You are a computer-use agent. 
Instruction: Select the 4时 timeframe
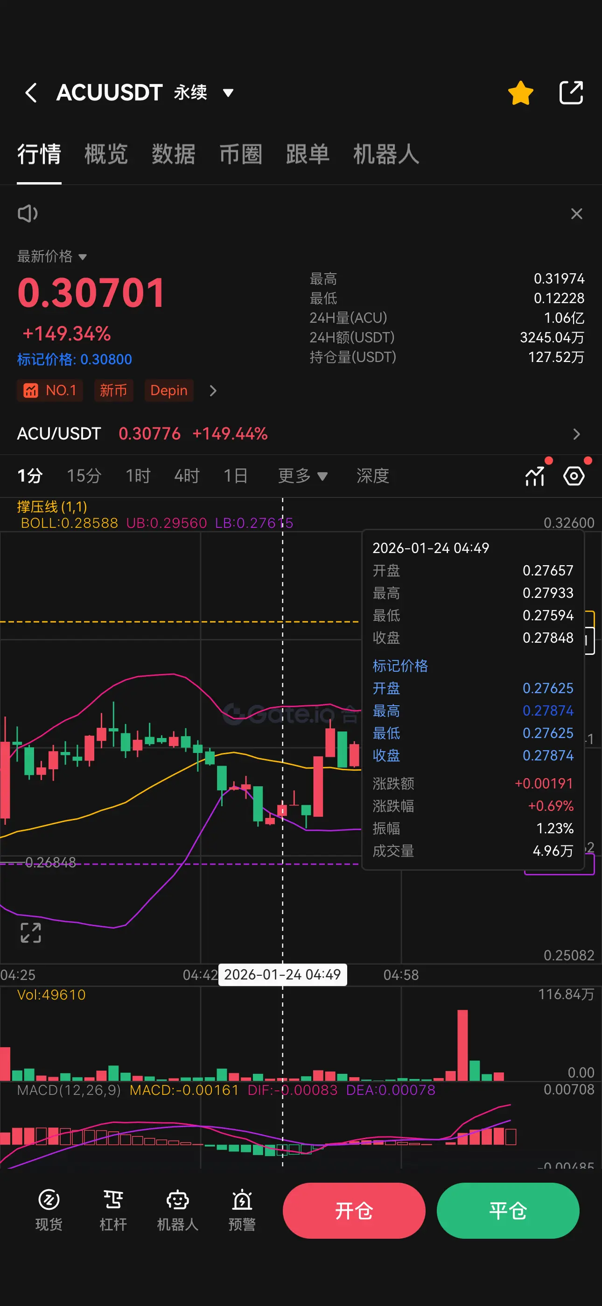tap(187, 476)
